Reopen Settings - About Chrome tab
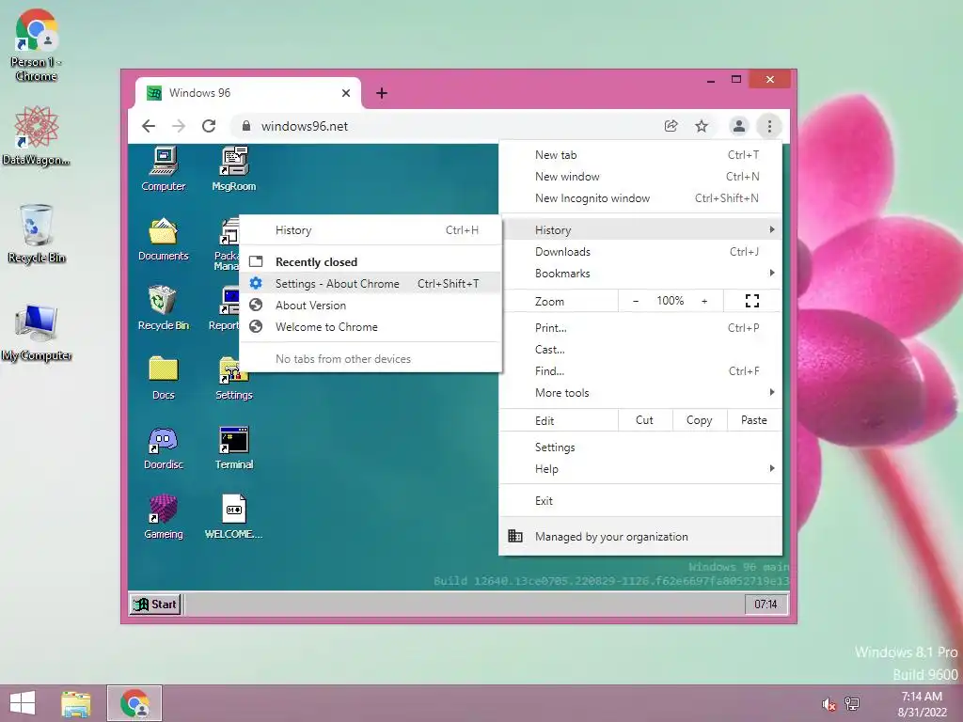 (371, 284)
